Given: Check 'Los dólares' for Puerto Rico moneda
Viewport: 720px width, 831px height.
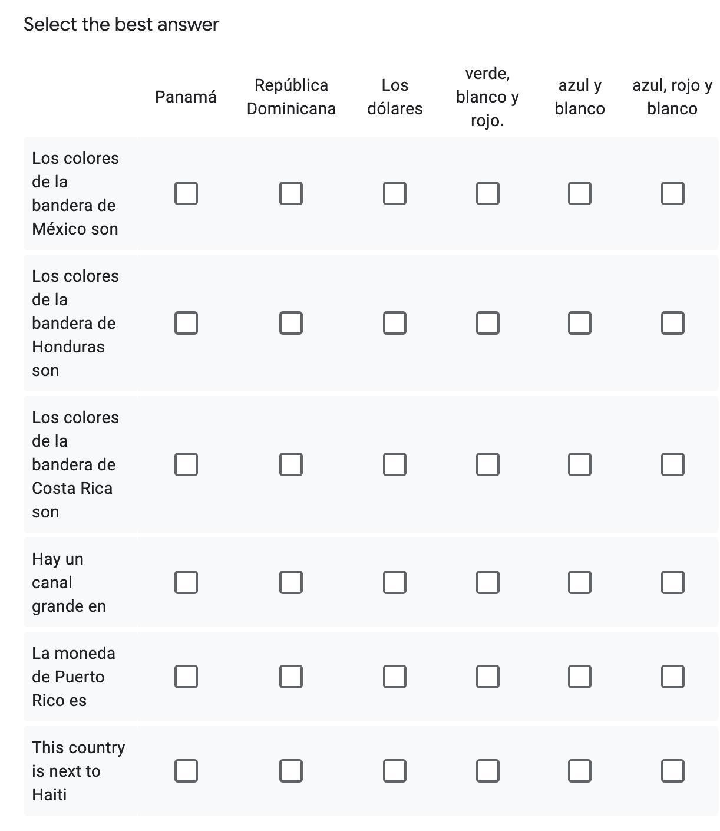Looking at the screenshot, I should (x=395, y=677).
